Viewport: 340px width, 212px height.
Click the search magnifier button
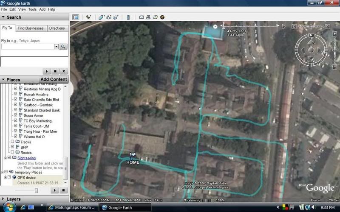click(x=63, y=47)
